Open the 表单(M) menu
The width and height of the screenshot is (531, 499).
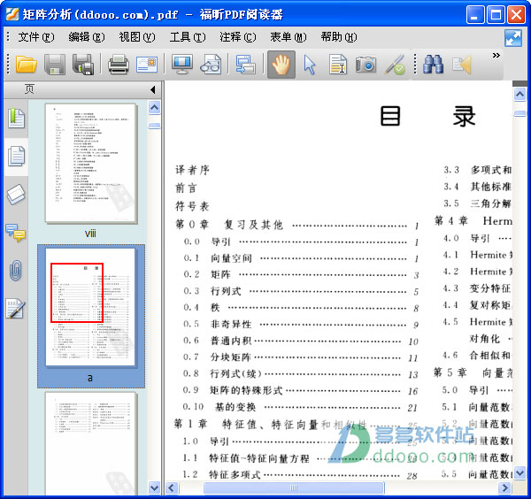[x=289, y=37]
